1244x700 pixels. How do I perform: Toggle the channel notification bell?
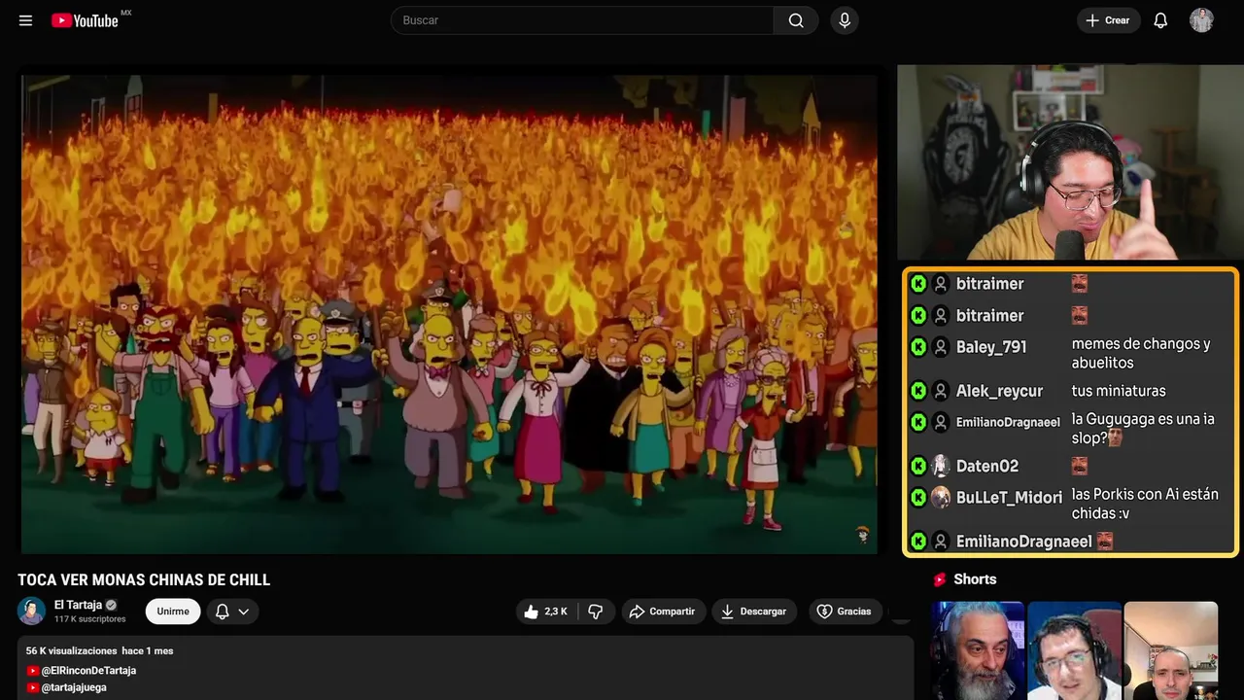pyautogui.click(x=222, y=612)
